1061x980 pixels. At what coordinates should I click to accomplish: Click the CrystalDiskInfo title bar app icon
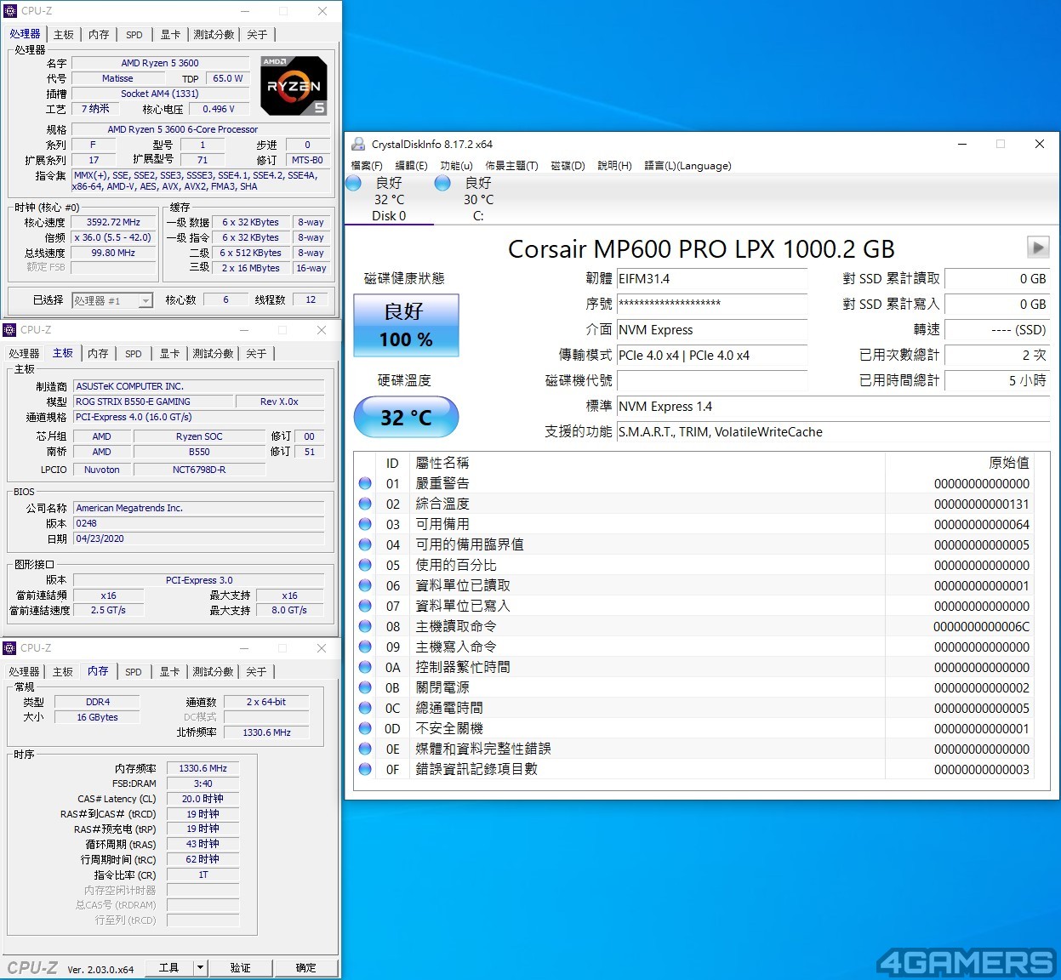(x=357, y=144)
